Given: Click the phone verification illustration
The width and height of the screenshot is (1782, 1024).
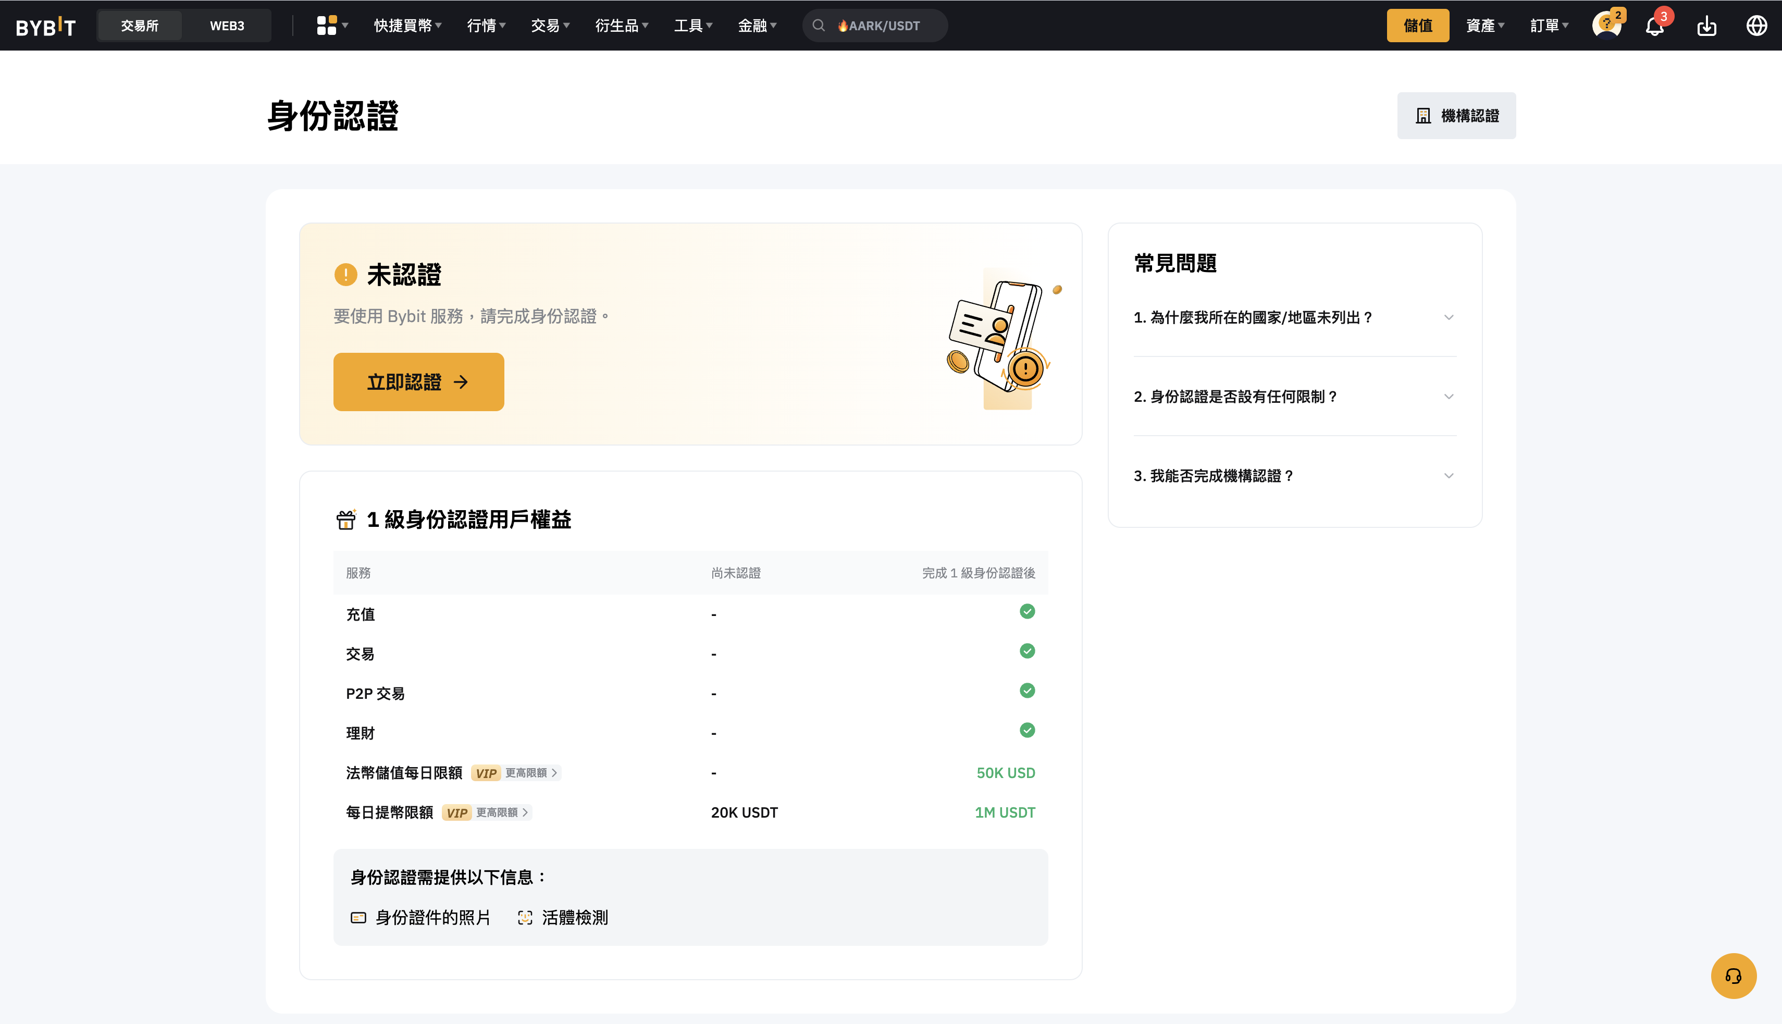Looking at the screenshot, I should (1005, 339).
